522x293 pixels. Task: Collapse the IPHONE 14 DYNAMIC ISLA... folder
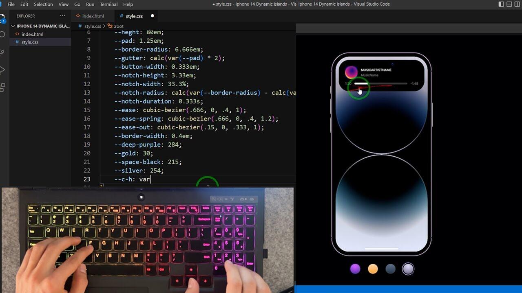click(13, 26)
